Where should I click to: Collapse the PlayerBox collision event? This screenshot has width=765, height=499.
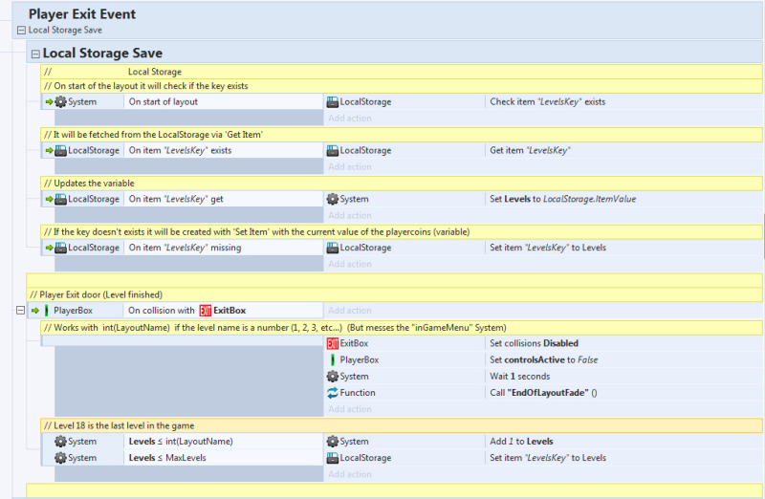point(20,311)
